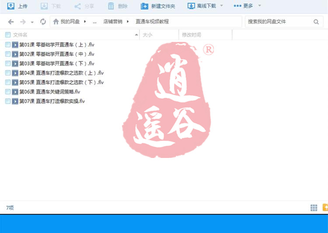The height and width of the screenshot is (233, 328).
Task: Click the Download (下载) icon
Action: 44,6
